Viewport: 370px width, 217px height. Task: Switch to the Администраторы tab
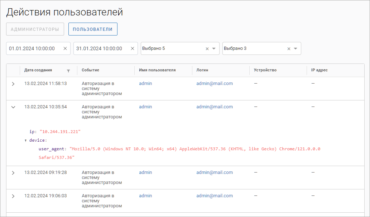pos(35,29)
